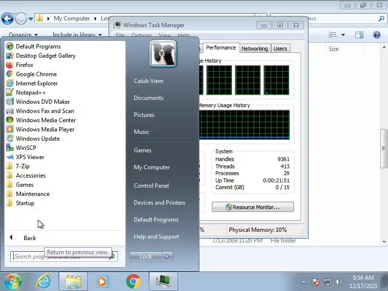
Task: Change view with Explorer views icon
Action: [x=332, y=35]
